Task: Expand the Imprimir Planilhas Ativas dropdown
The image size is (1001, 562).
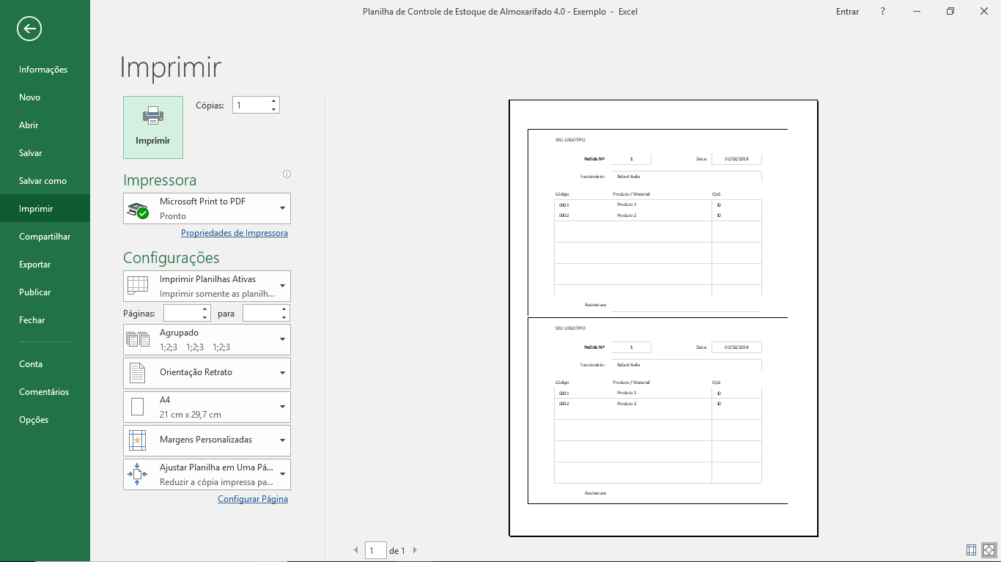Action: tap(207, 286)
